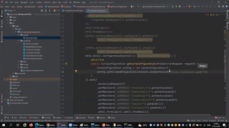Open the Spring tool window
This screenshot has height=128, width=229.
point(111,118)
